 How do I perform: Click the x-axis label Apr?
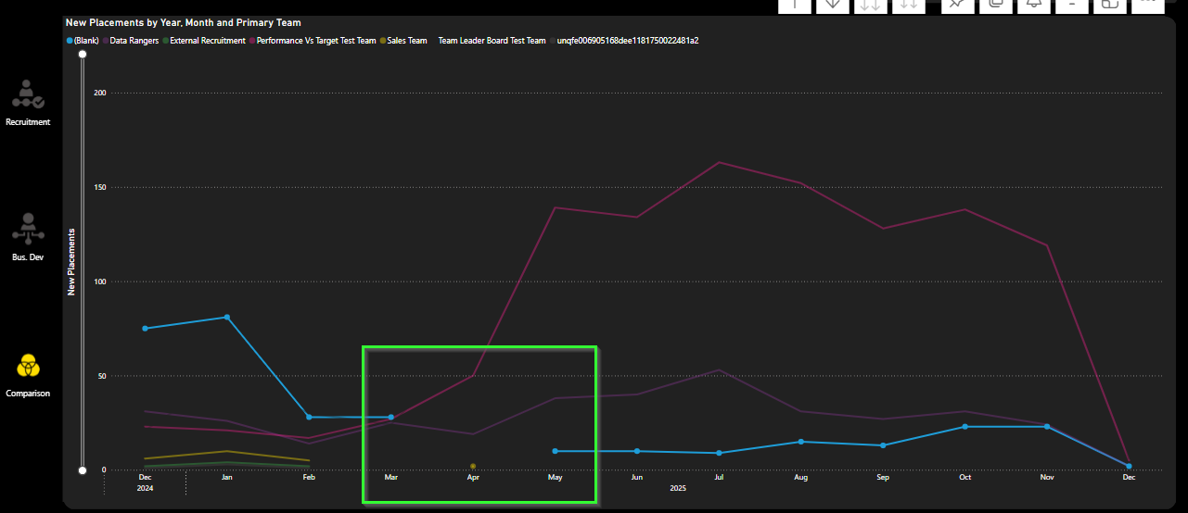[x=473, y=478]
